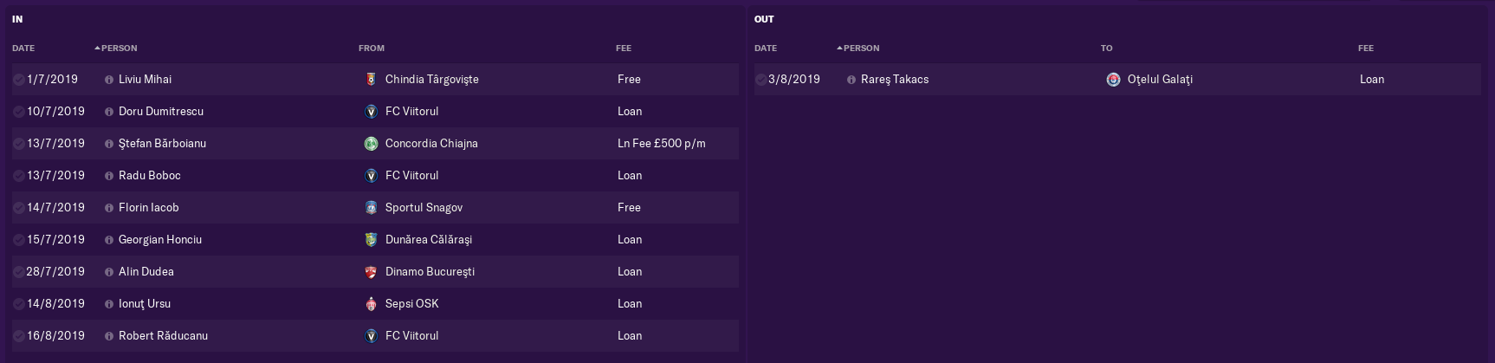Select the Robert Răducanu transfer row
The width and height of the screenshot is (1495, 363).
(375, 335)
